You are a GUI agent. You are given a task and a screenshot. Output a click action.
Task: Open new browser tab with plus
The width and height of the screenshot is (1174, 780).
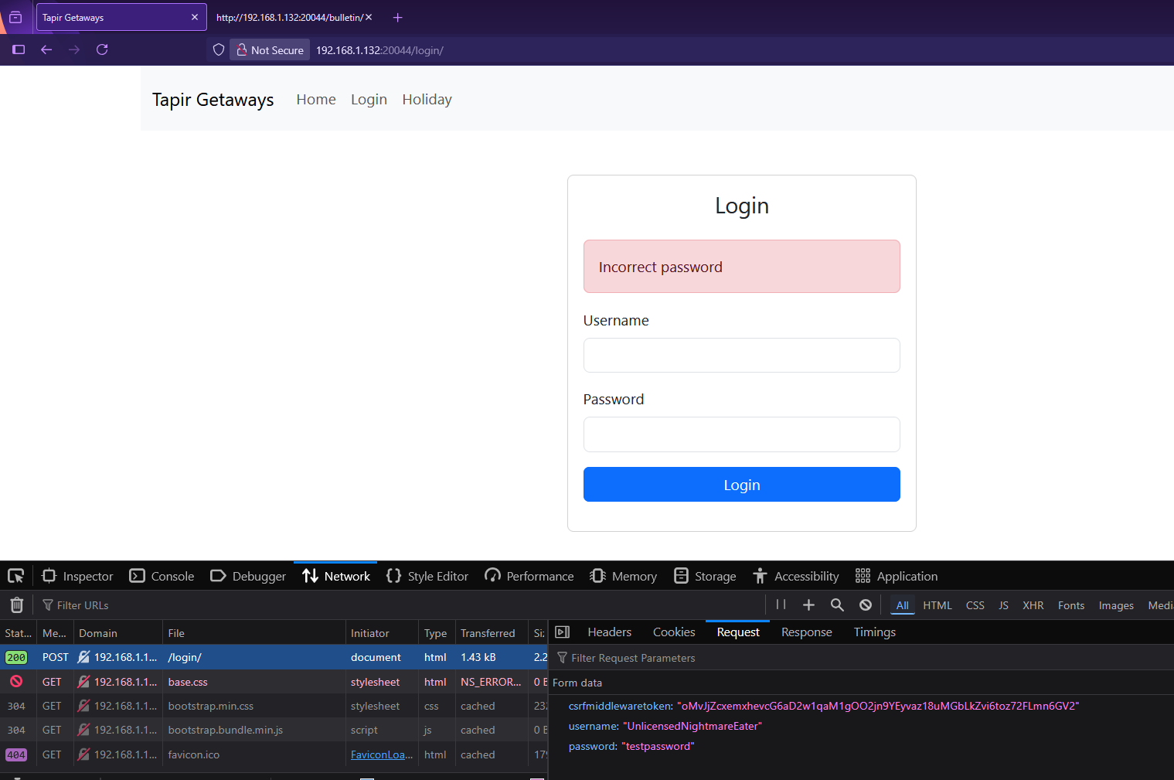[398, 18]
